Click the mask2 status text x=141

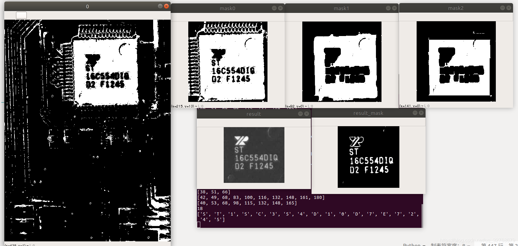(x=414, y=106)
